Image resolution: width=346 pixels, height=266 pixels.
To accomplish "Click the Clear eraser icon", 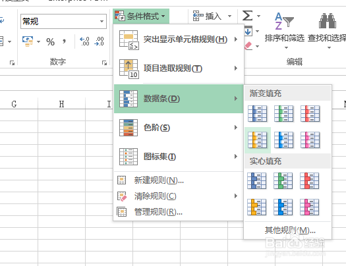I will pos(248,46).
